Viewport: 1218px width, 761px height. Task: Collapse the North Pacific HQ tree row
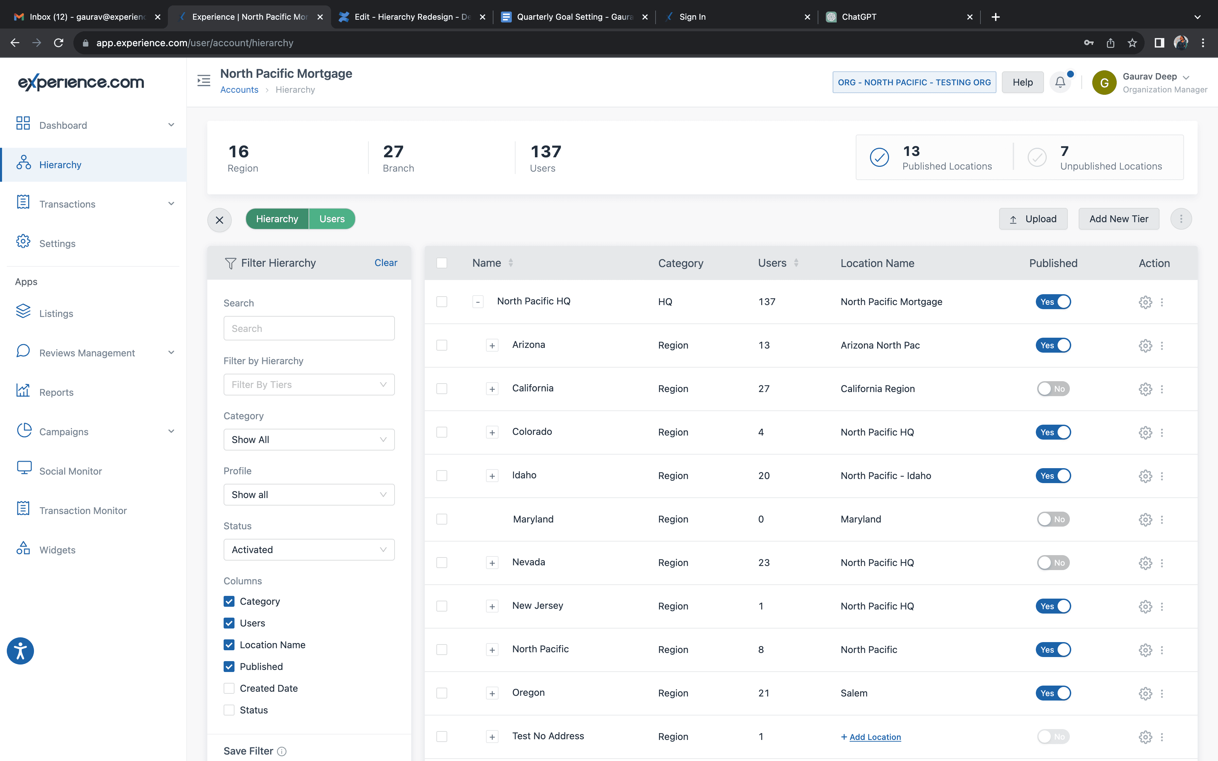[477, 302]
